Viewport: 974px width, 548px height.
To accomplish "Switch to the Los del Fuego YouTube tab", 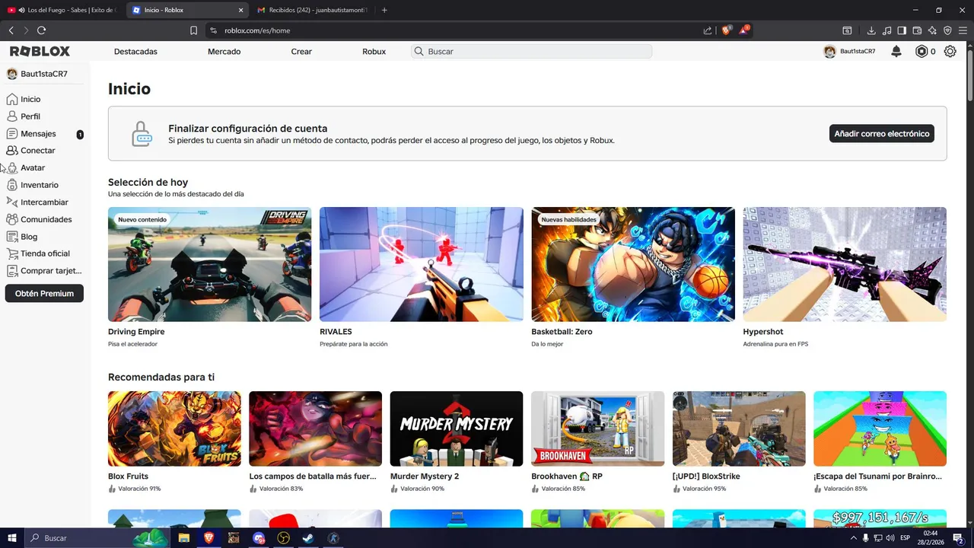I will 62,10.
